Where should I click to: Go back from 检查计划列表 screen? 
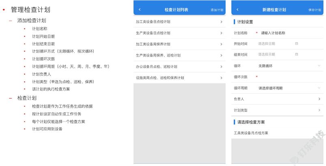pyautogui.click(x=140, y=10)
